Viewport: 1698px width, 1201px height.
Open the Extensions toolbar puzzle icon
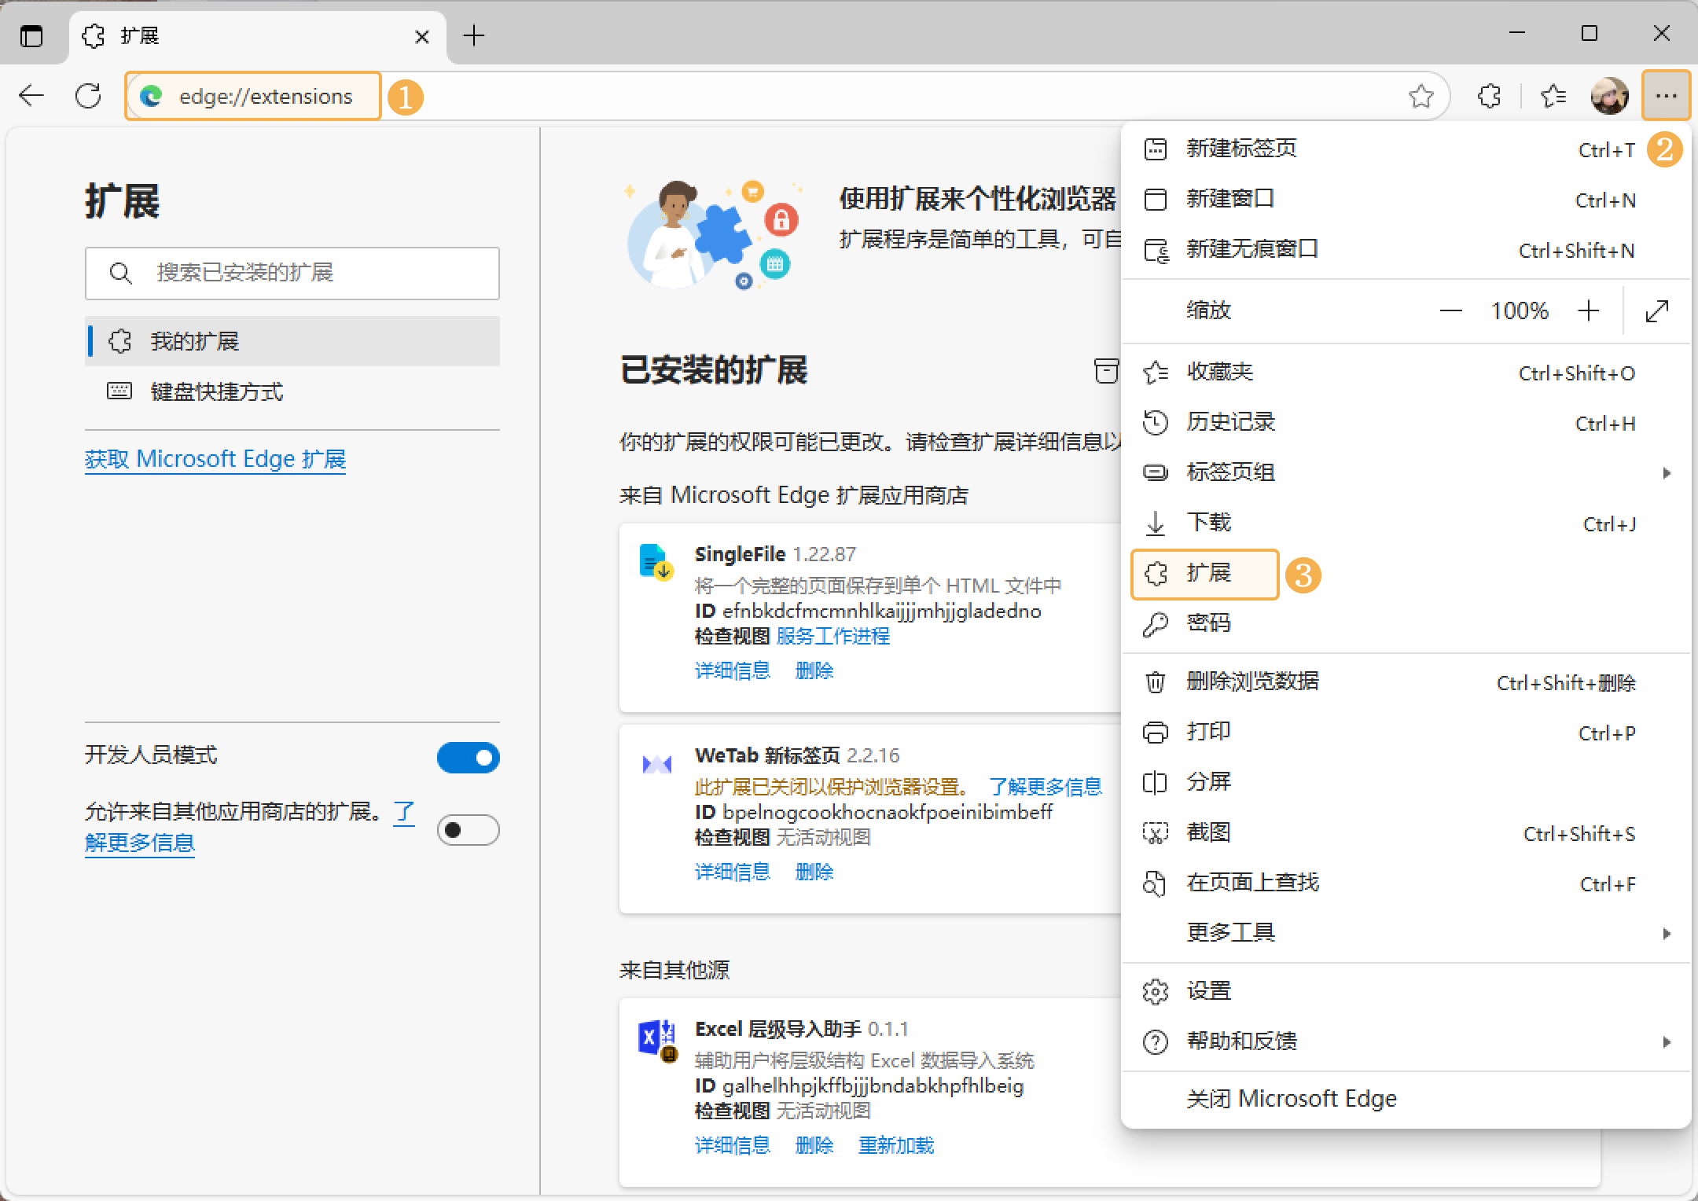pos(1489,96)
